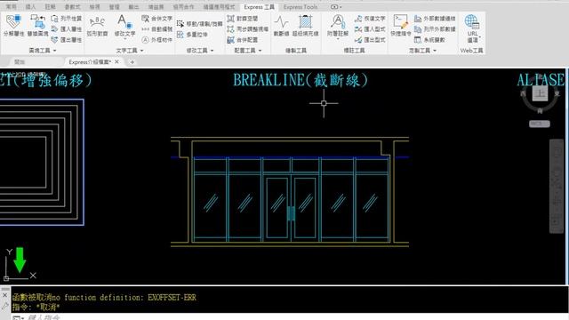Image resolution: width=569 pixels, height=320 pixels.
Task: Open System Variables (系統變數) editor
Action: point(429,39)
